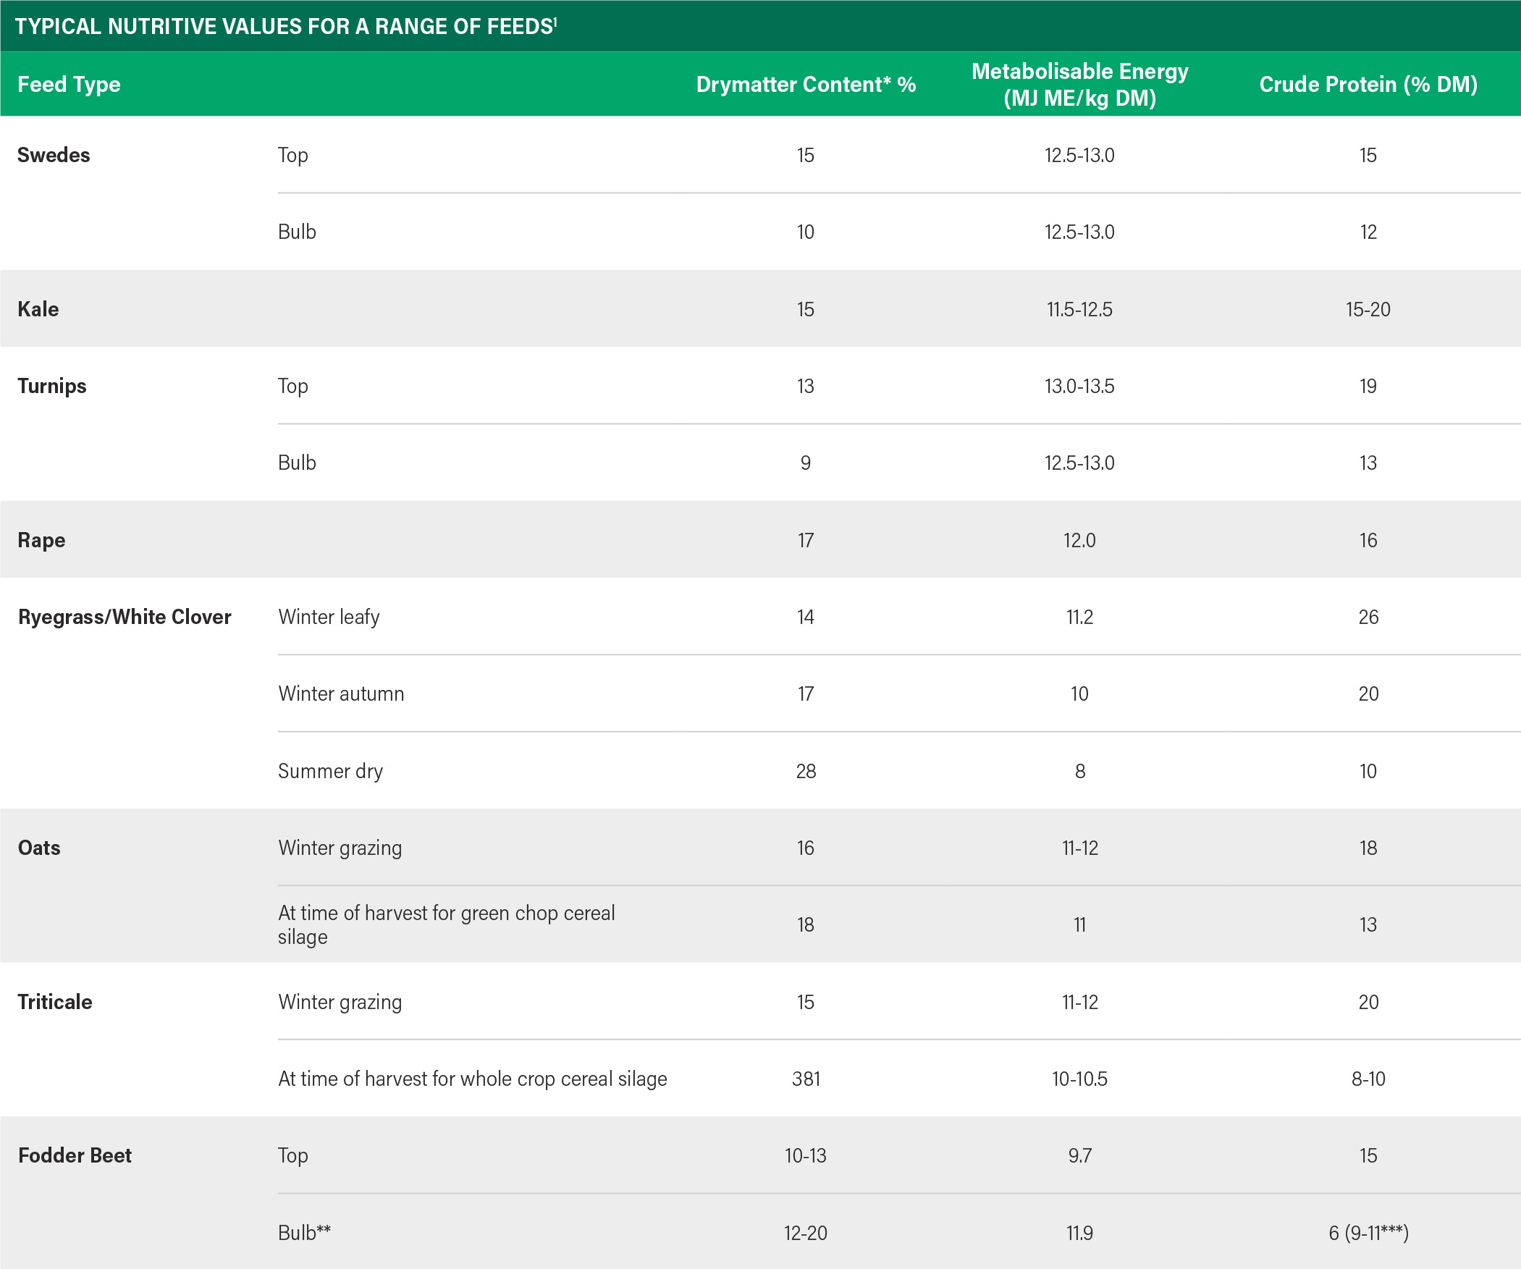
Task: Click Fodder Beet Top drymatter '10-13'
Action: (806, 1156)
